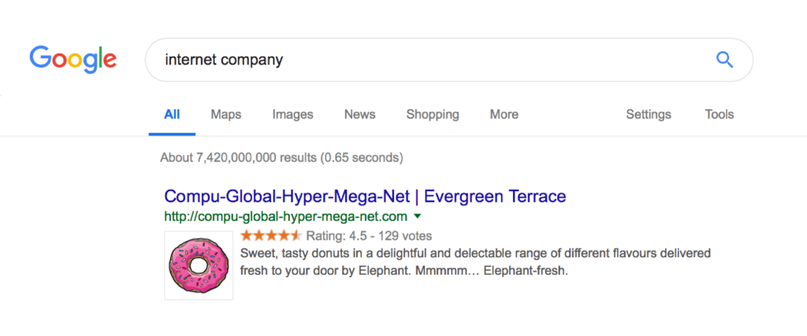The width and height of the screenshot is (807, 336).
Task: Switch to the News tab
Action: pyautogui.click(x=359, y=114)
